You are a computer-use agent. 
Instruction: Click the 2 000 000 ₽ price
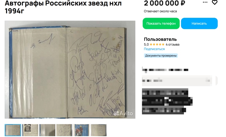(164, 3)
